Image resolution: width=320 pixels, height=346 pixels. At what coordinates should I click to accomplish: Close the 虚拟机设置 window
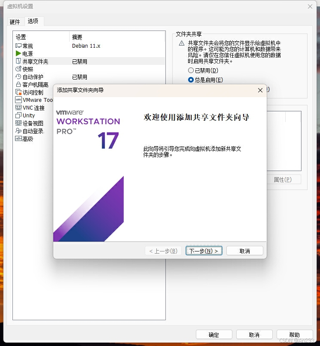click(x=310, y=6)
